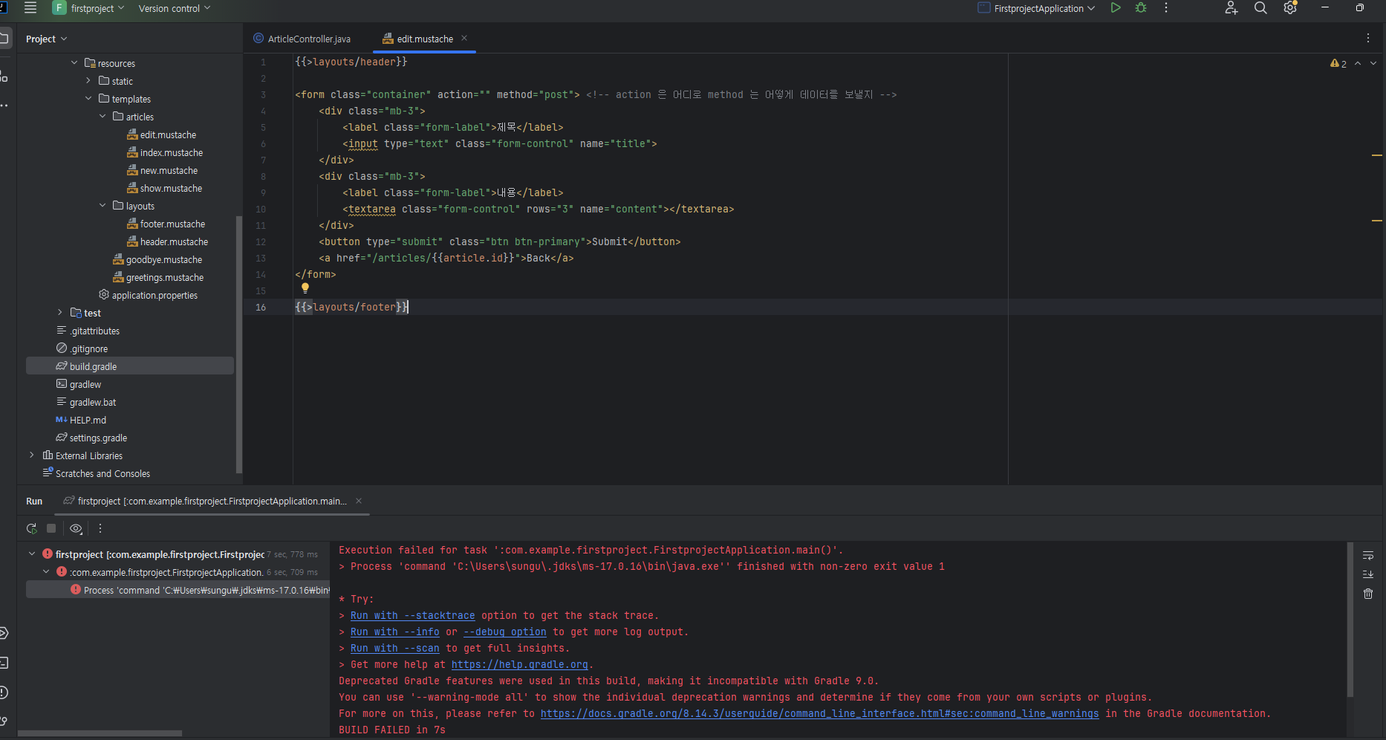Open Problems tool window sidebar icon
The height and width of the screenshot is (740, 1386).
click(4, 692)
